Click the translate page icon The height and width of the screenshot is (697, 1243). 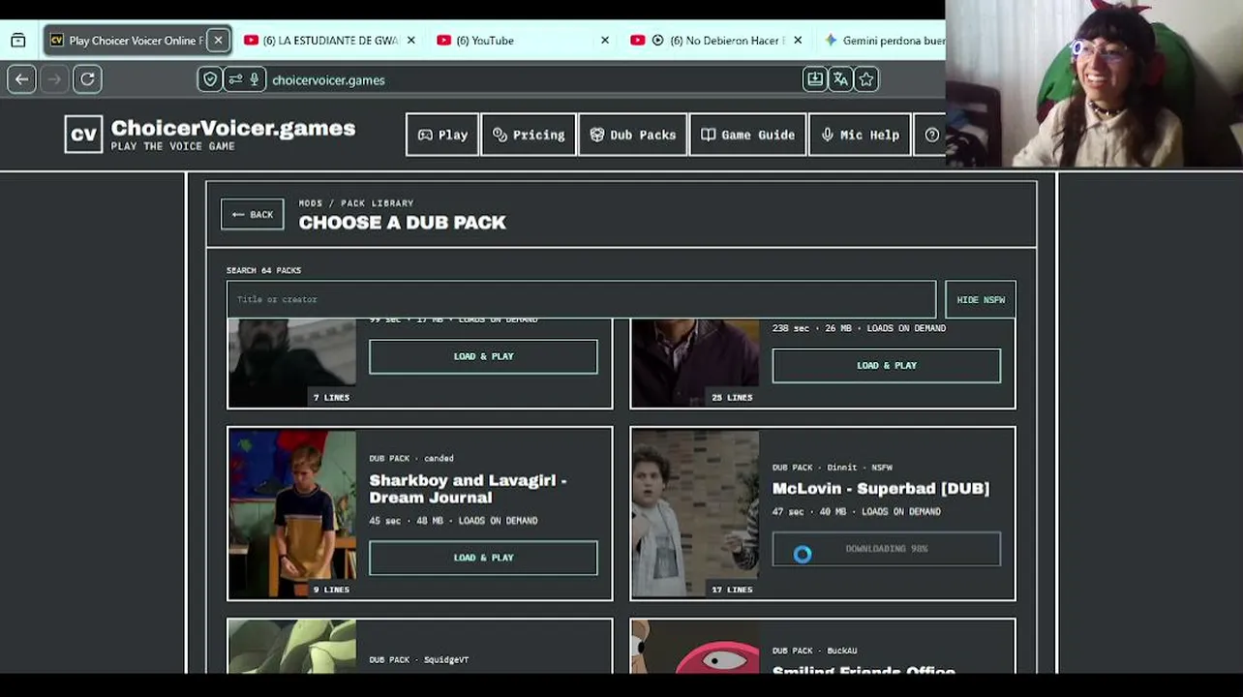pyautogui.click(x=840, y=79)
